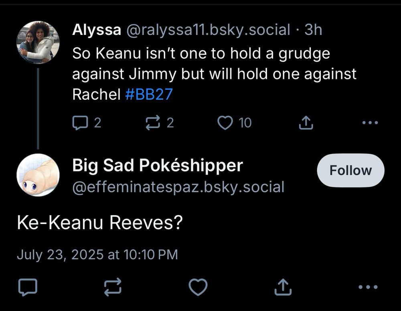
Task: Reply to Big Sad Pokéshipper's post
Action: (28, 287)
